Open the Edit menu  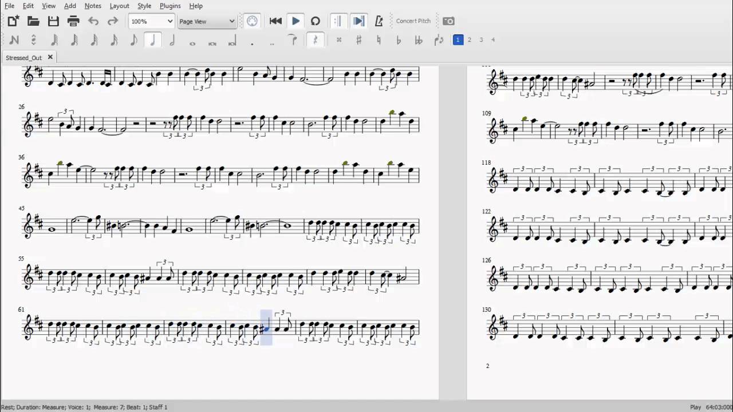28,6
